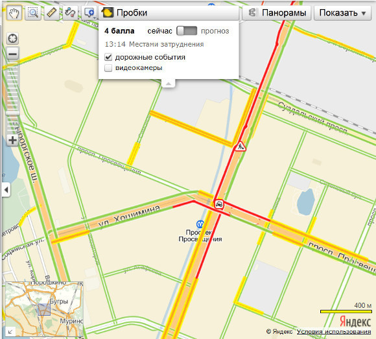Activate the magnifier zoom-area tool
376x339 pixels.
[x=33, y=13]
